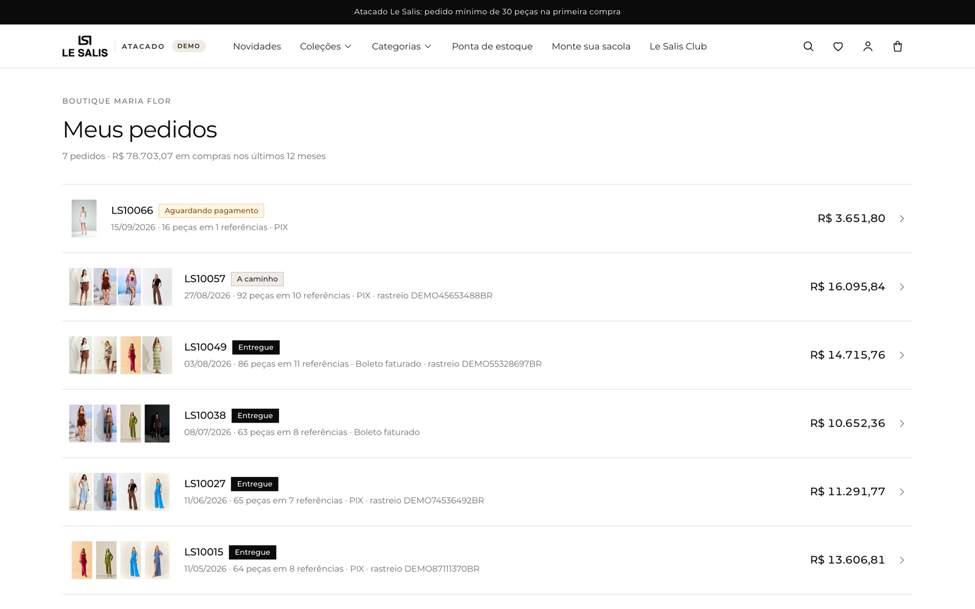Click the Entregue badge on order LS10027

pos(255,484)
